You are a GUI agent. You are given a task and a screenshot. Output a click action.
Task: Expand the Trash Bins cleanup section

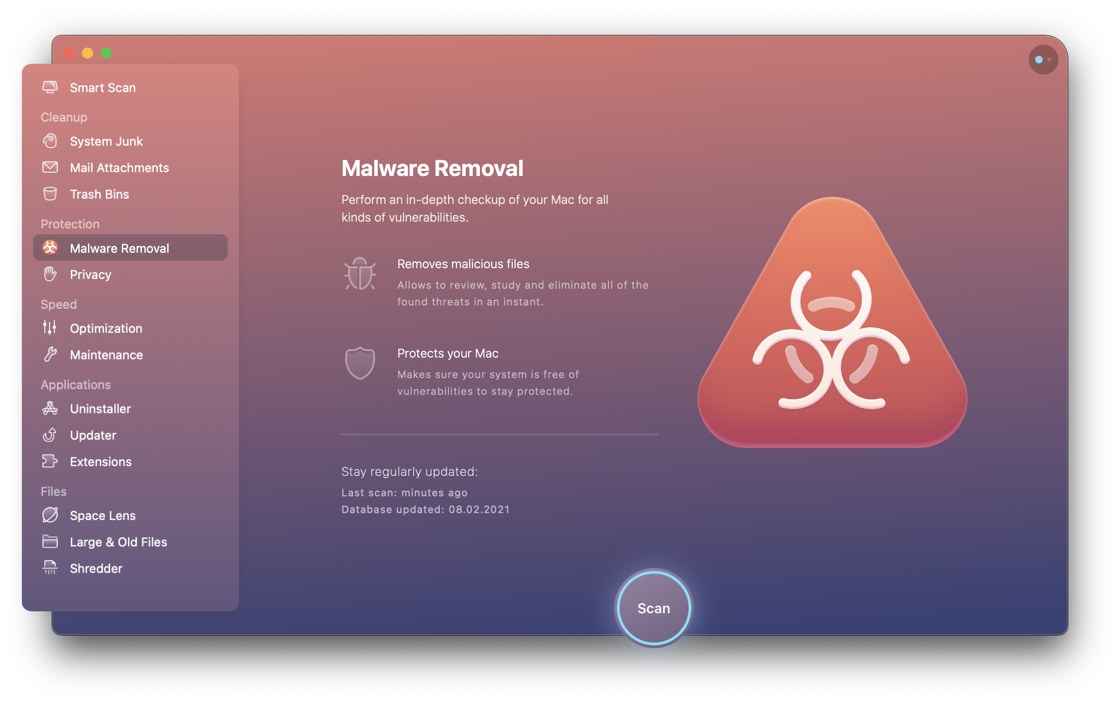coord(96,194)
